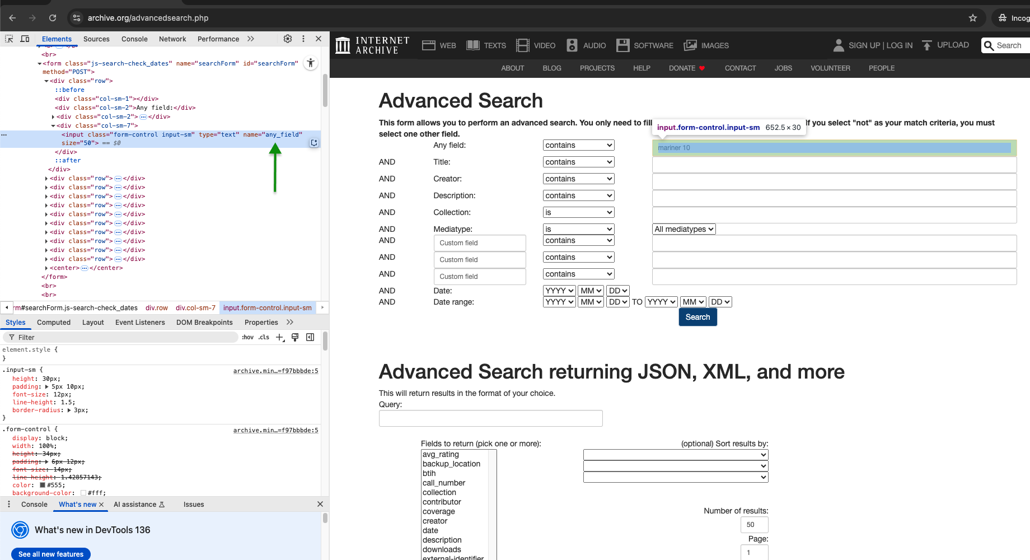Open the Any field contains dropdown
1030x560 pixels.
(578, 145)
